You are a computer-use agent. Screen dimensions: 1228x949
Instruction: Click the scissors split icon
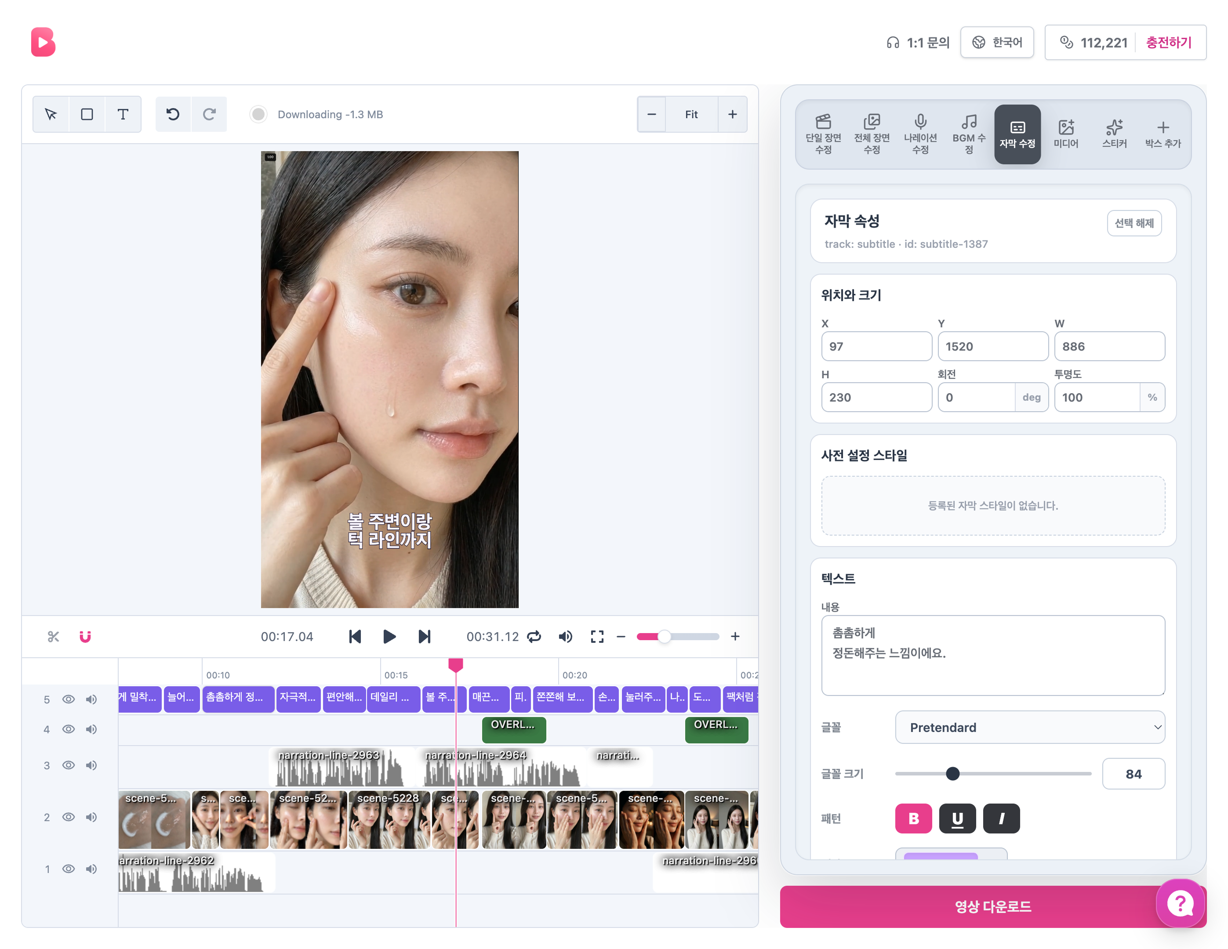(x=54, y=637)
